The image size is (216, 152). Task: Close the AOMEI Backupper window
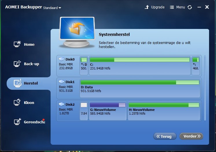[207, 7]
